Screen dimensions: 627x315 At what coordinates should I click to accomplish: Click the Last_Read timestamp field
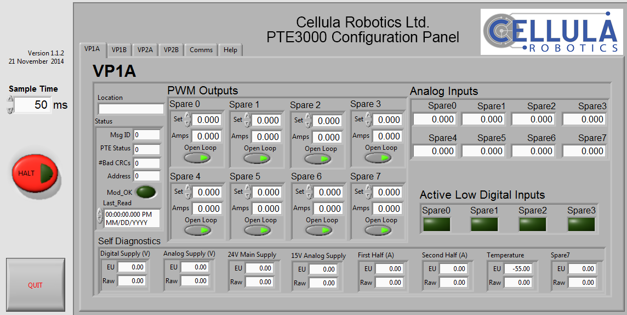pyautogui.click(x=132, y=218)
